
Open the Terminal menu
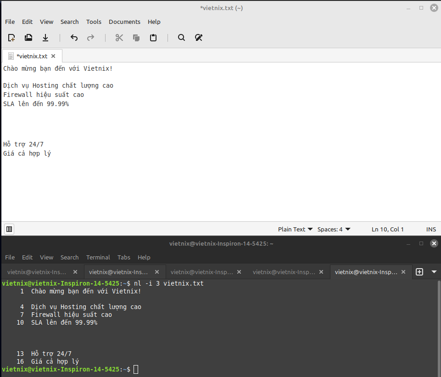click(x=98, y=257)
